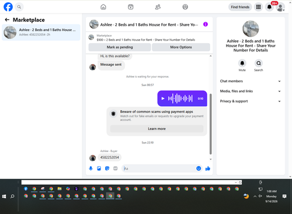This screenshot has height=214, width=292.
Task: Open File Explorer from taskbar
Action: pyautogui.click(x=60, y=189)
